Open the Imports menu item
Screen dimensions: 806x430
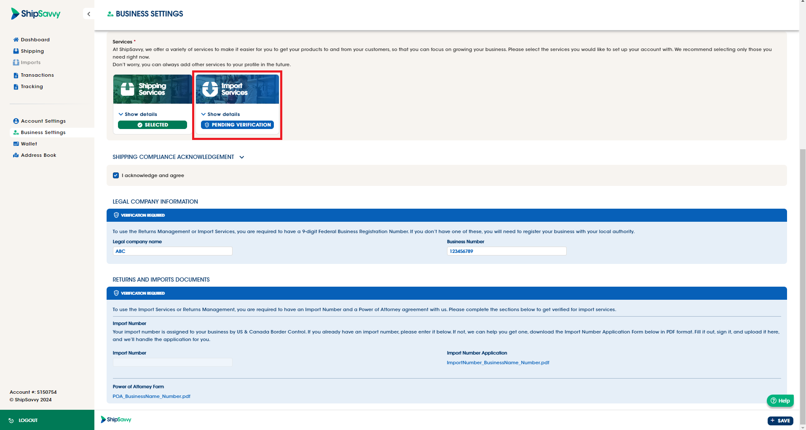31,62
